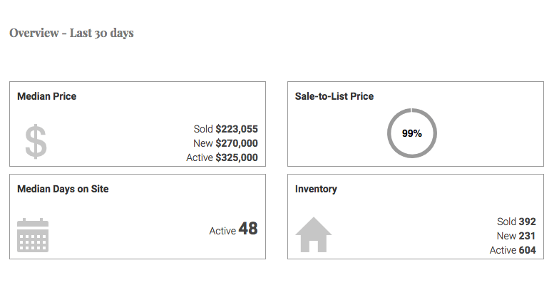Click the dollar sign icon
559x285 pixels.
coord(36,142)
